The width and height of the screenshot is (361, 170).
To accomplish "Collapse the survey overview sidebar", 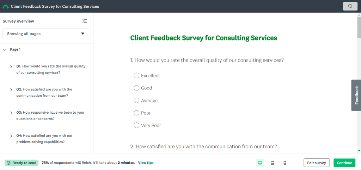I will point(85,21).
